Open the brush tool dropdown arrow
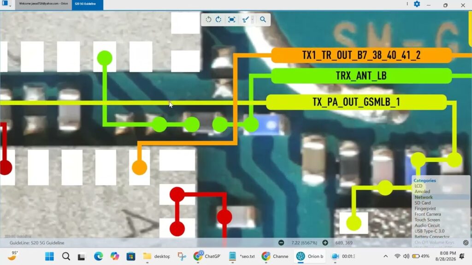Screen dimensions: 472x265 click(x=253, y=19)
